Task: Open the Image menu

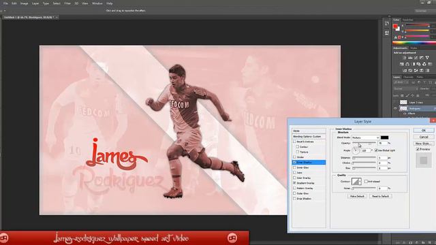Action: pos(25,3)
